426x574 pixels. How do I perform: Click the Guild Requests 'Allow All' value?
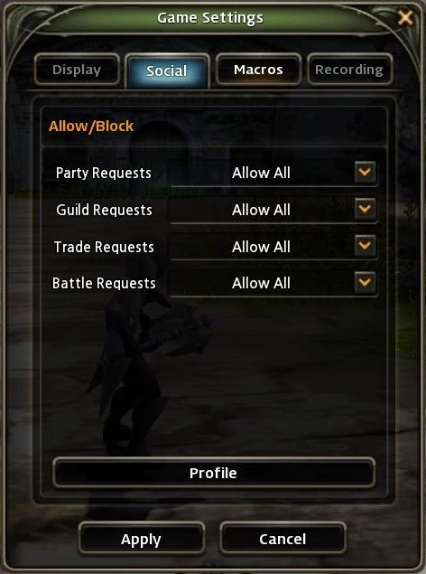click(261, 210)
